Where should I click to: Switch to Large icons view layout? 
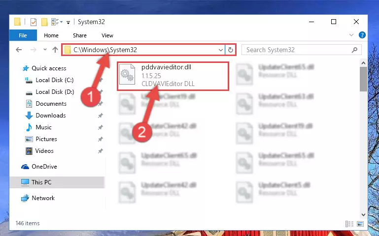pyautogui.click(x=360, y=224)
